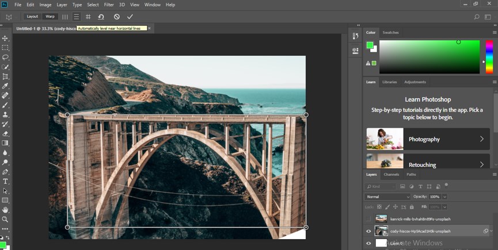Select the Dodge tool
498x250 pixels.
point(5,162)
